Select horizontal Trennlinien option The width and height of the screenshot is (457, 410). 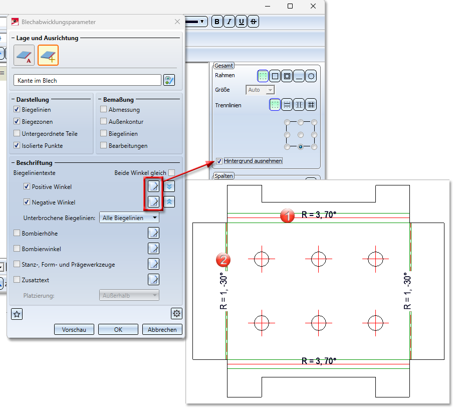(x=287, y=105)
